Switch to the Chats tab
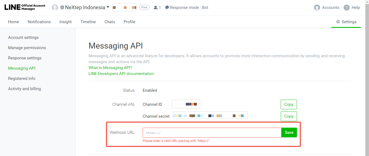 tap(110, 22)
